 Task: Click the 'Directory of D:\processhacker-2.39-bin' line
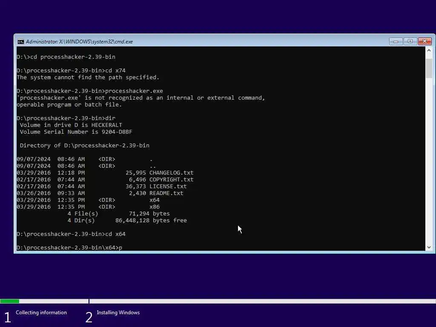(85, 146)
